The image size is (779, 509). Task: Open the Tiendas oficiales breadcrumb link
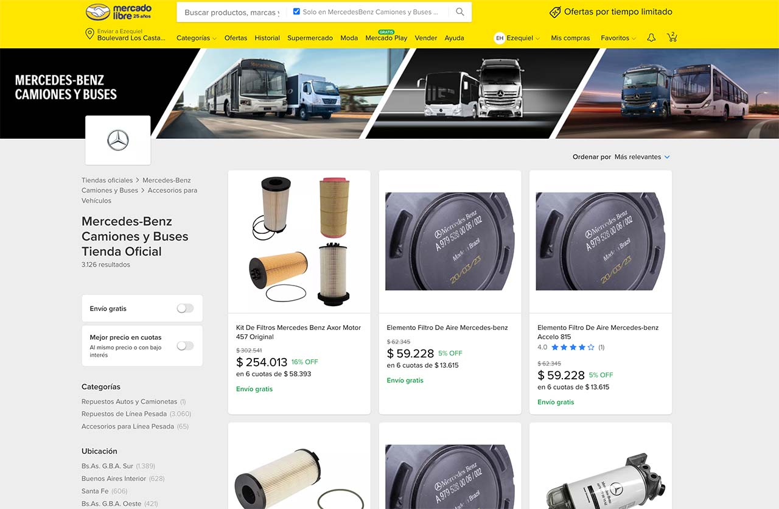pyautogui.click(x=107, y=180)
